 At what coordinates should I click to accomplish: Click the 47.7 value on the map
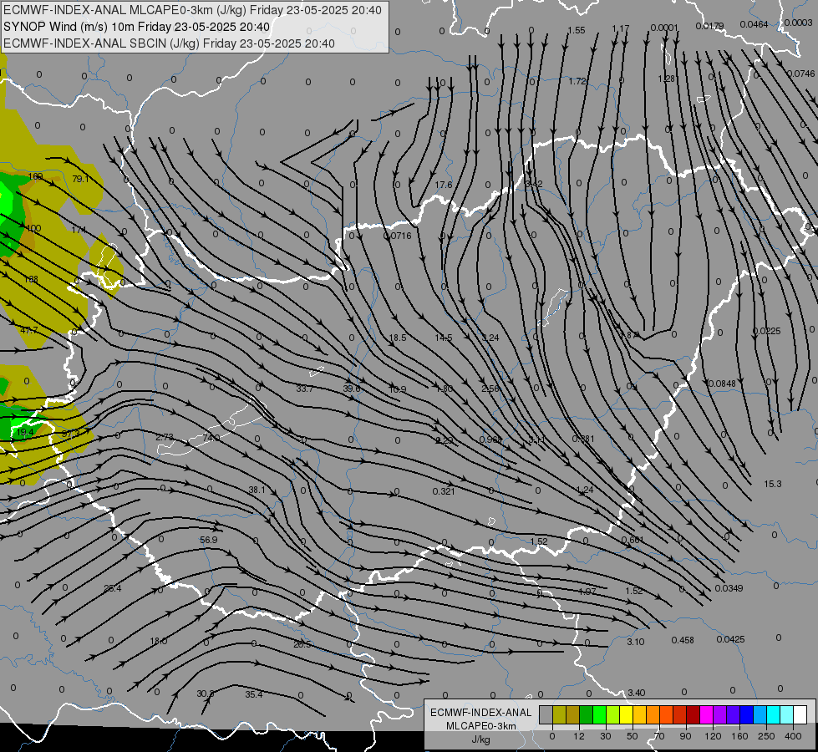coord(29,330)
